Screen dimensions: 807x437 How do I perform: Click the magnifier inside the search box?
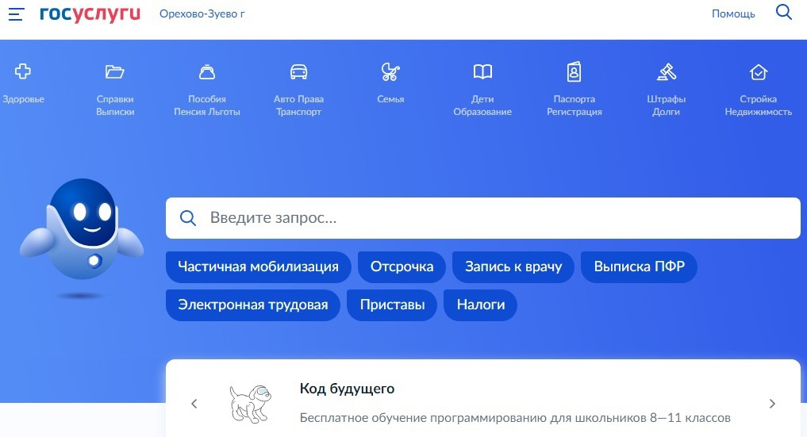coord(188,218)
